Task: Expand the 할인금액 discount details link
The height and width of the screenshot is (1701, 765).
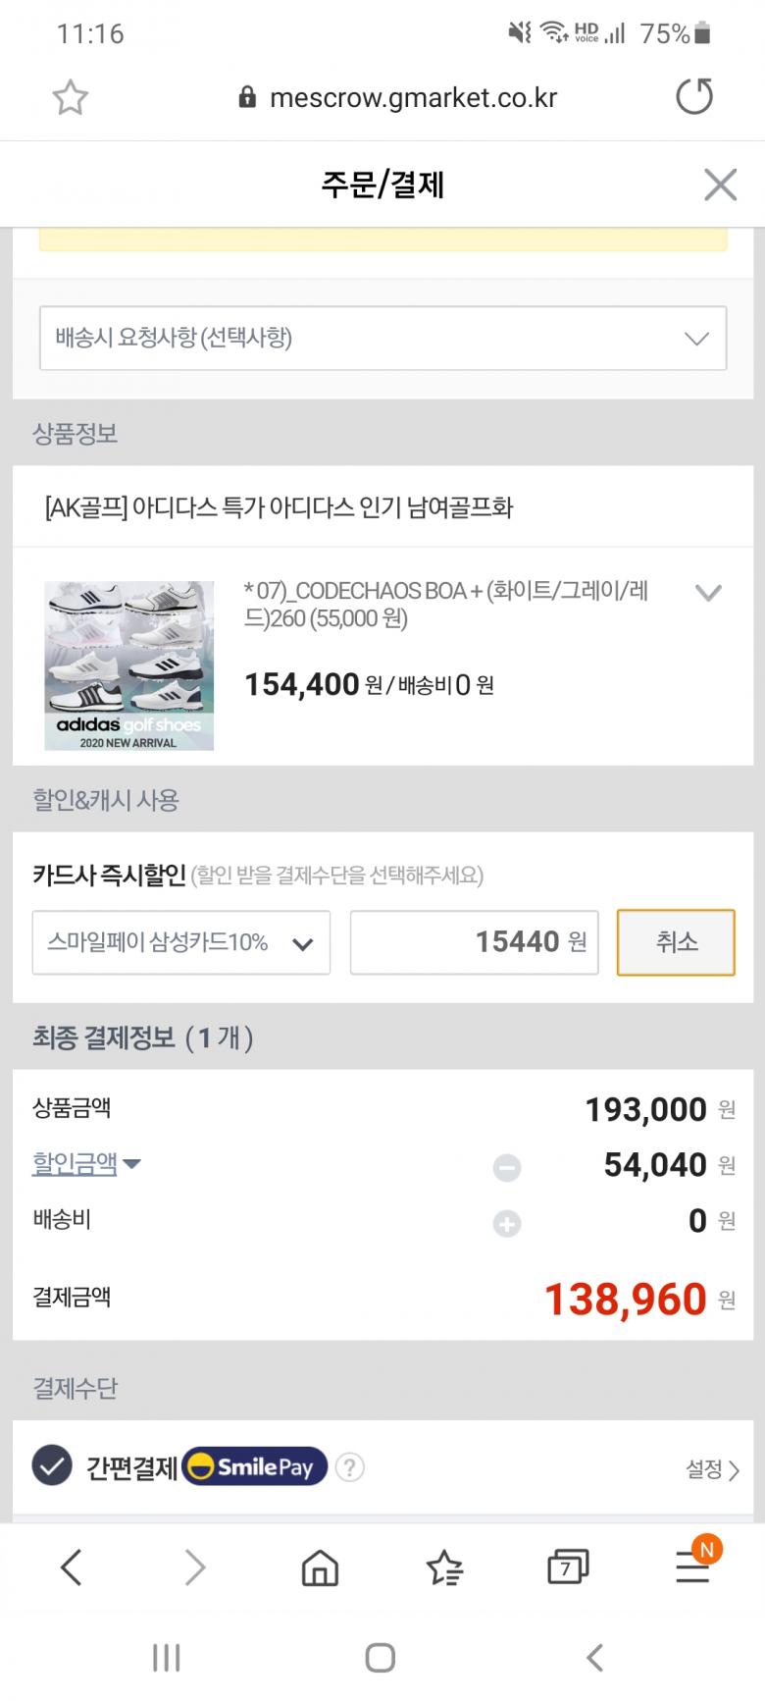Action: click(x=86, y=1164)
